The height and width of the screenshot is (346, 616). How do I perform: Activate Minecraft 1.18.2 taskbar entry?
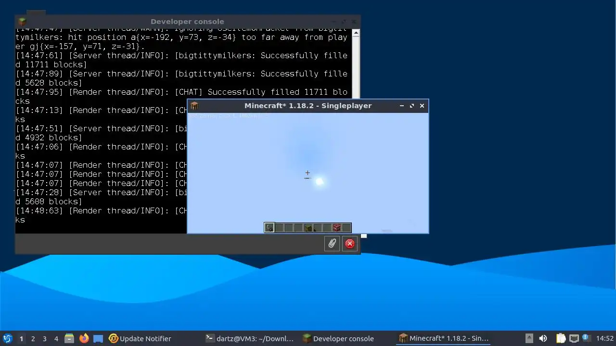coord(444,338)
